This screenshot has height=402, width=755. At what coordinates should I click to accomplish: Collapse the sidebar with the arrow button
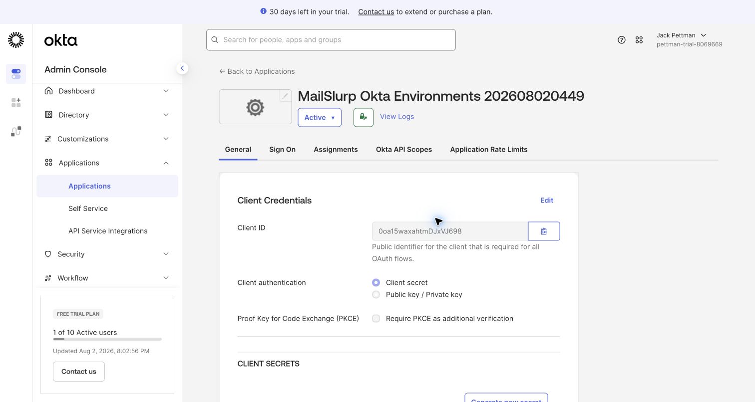coord(182,68)
